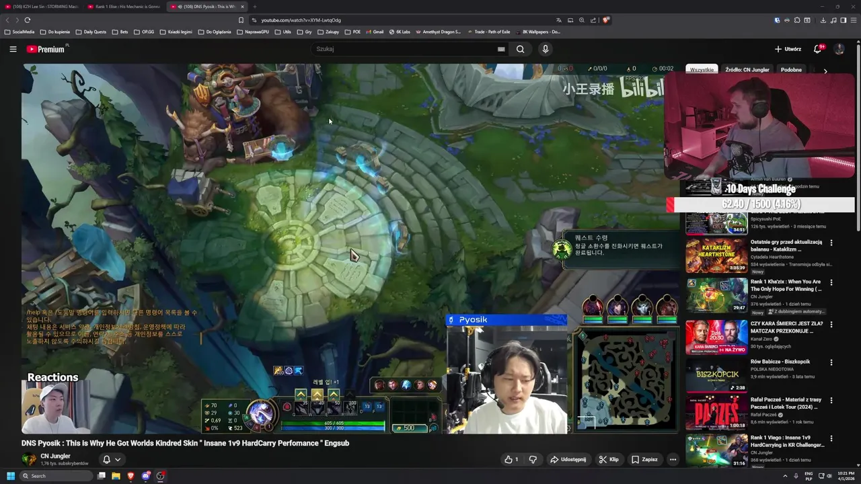Click the Utwórz create button

pyautogui.click(x=788, y=49)
